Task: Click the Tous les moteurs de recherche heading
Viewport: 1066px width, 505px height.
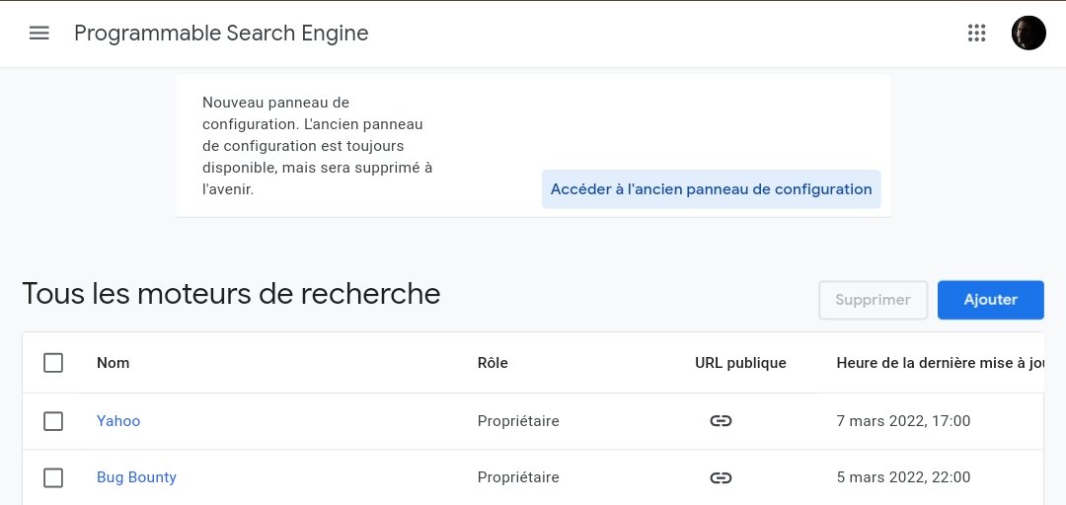Action: (x=231, y=294)
